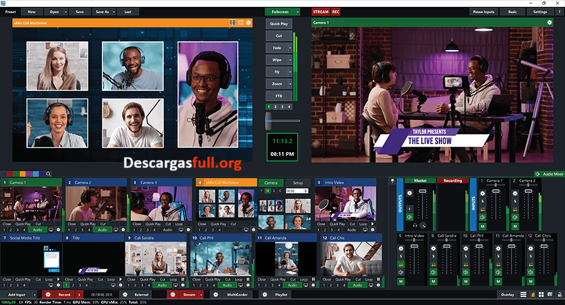Click the audio meters bar chart icon
The height and width of the screenshot is (305, 565).
[x=532, y=294]
